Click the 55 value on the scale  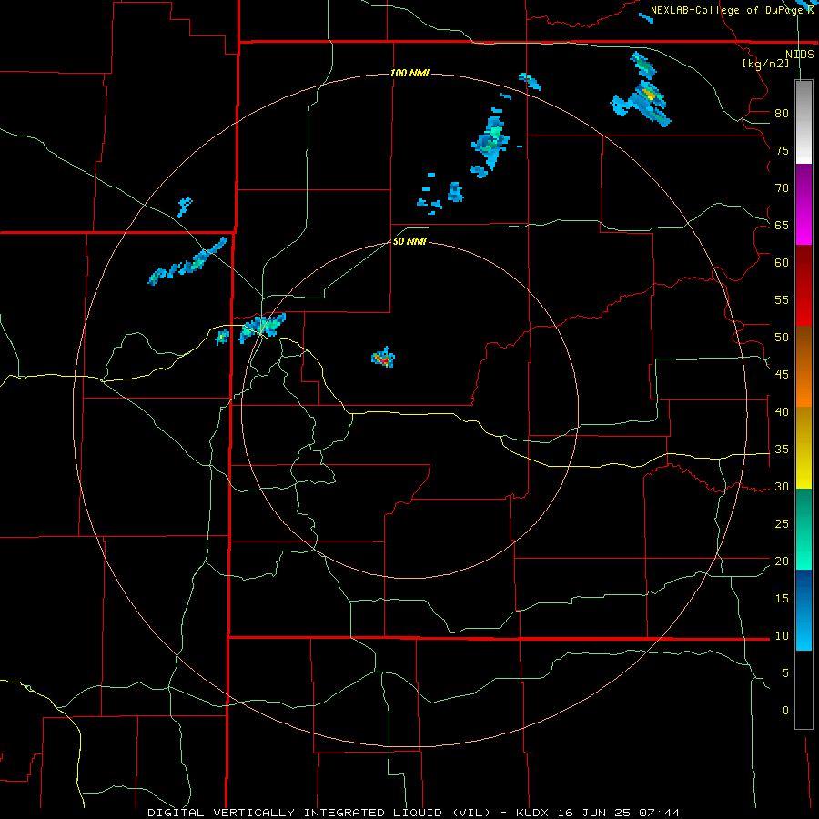pos(782,299)
